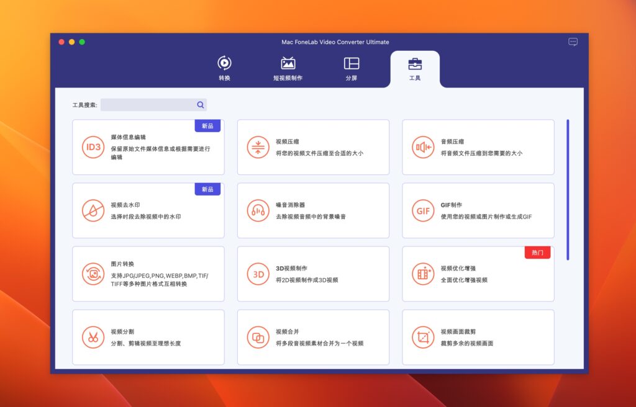This screenshot has width=636, height=407.
Task: Launch the 视频去水印 watermark remover
Action: click(x=148, y=210)
